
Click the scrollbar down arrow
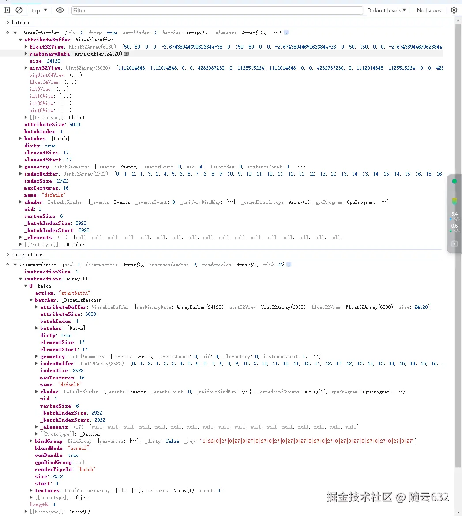(458, 513)
